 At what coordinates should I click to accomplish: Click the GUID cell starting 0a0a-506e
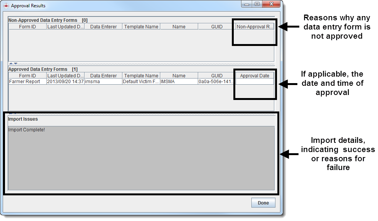(x=216, y=82)
